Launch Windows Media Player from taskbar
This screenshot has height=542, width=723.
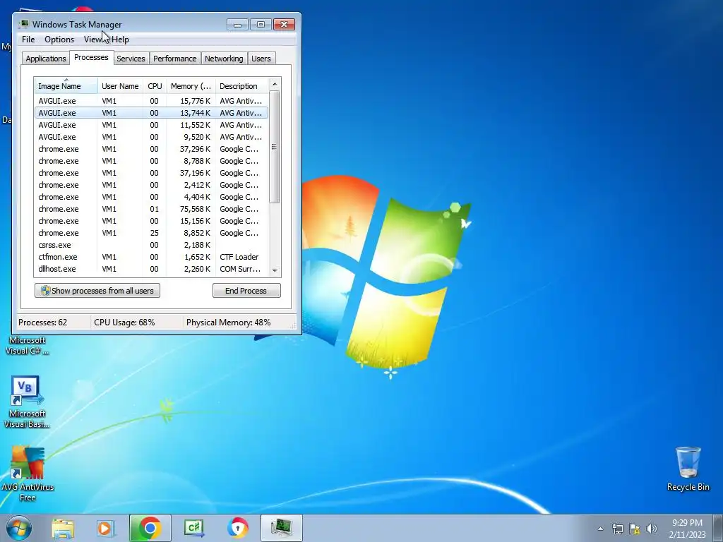(106, 528)
